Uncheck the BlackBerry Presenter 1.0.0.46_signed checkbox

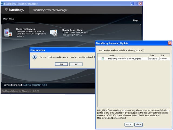click(103, 59)
